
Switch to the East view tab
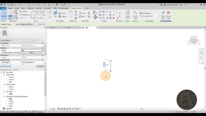point(69,28)
